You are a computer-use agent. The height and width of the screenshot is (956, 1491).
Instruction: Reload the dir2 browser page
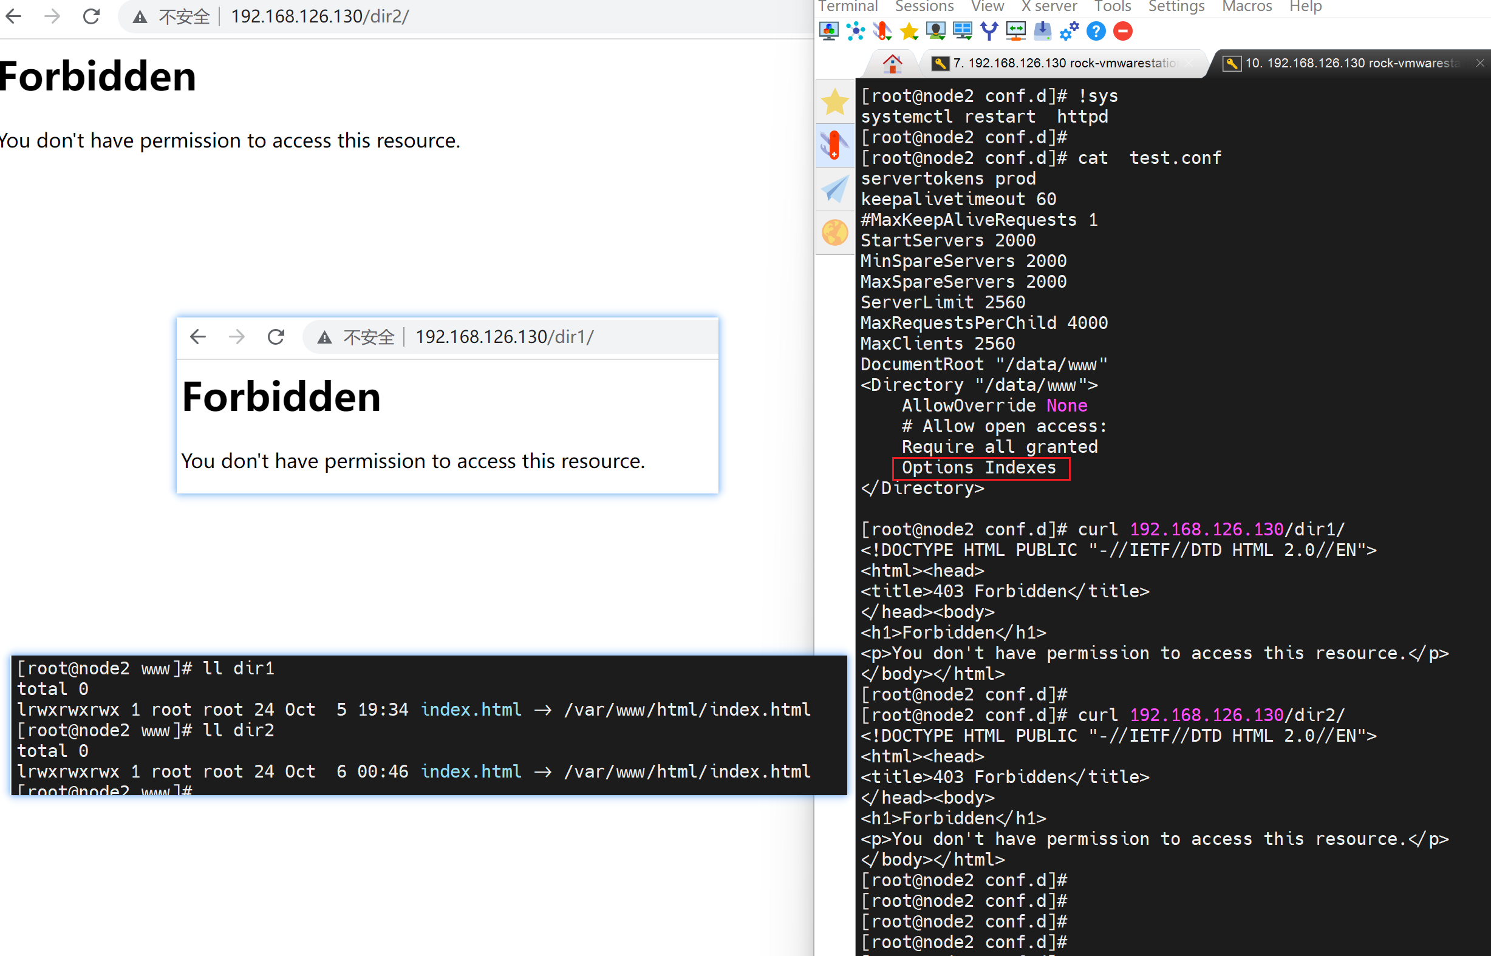(x=91, y=16)
